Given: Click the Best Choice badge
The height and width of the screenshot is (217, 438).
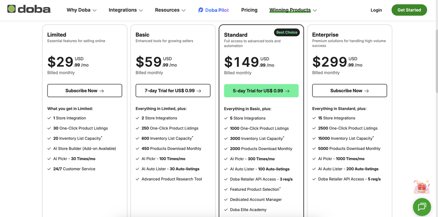Looking at the screenshot, I should [287, 32].
